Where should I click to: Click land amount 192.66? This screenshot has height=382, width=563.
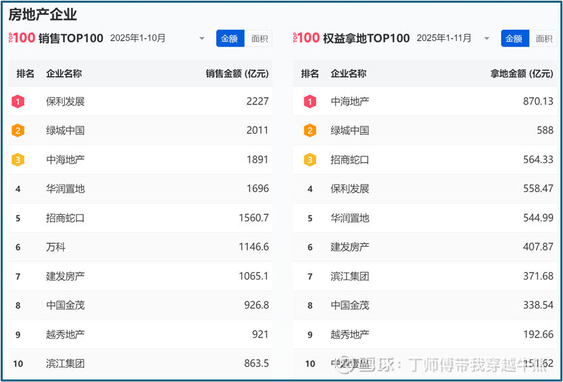pyautogui.click(x=538, y=334)
